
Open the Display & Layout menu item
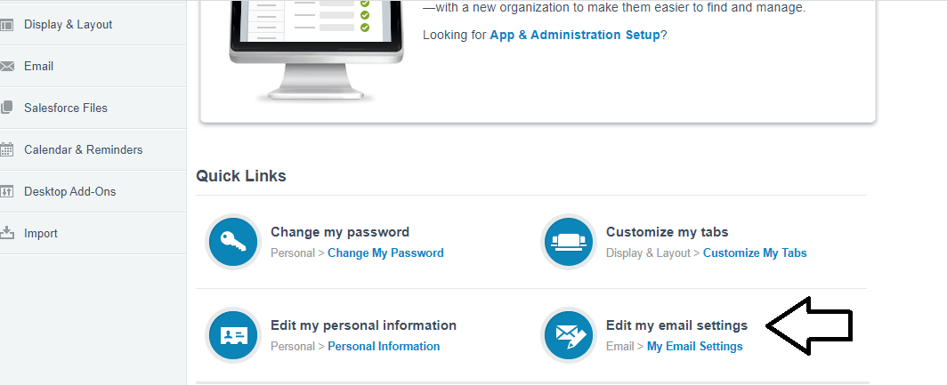pos(69,25)
